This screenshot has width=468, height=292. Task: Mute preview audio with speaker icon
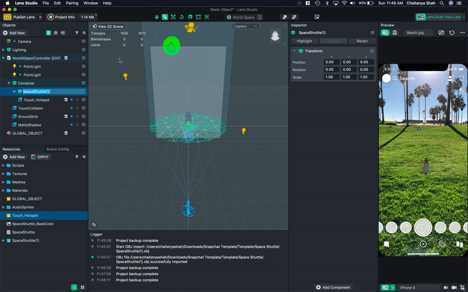click(446, 287)
